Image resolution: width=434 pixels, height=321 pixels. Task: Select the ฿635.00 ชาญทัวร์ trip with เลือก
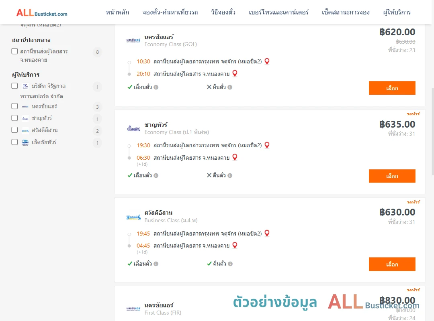(392, 176)
